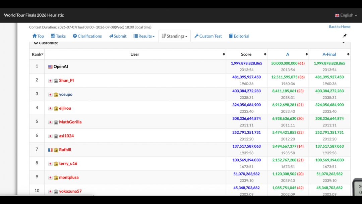
Task: Open the Results dropdown menu
Action: 144,36
